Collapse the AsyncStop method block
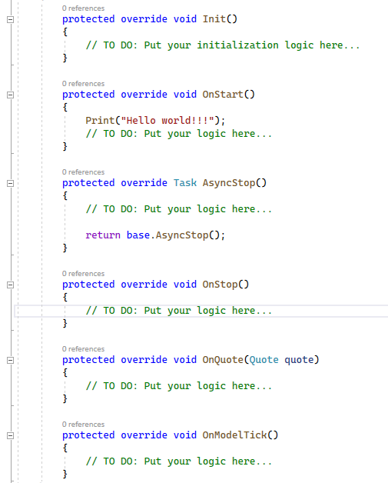Viewport: 388px width, 483px height. tap(10, 183)
